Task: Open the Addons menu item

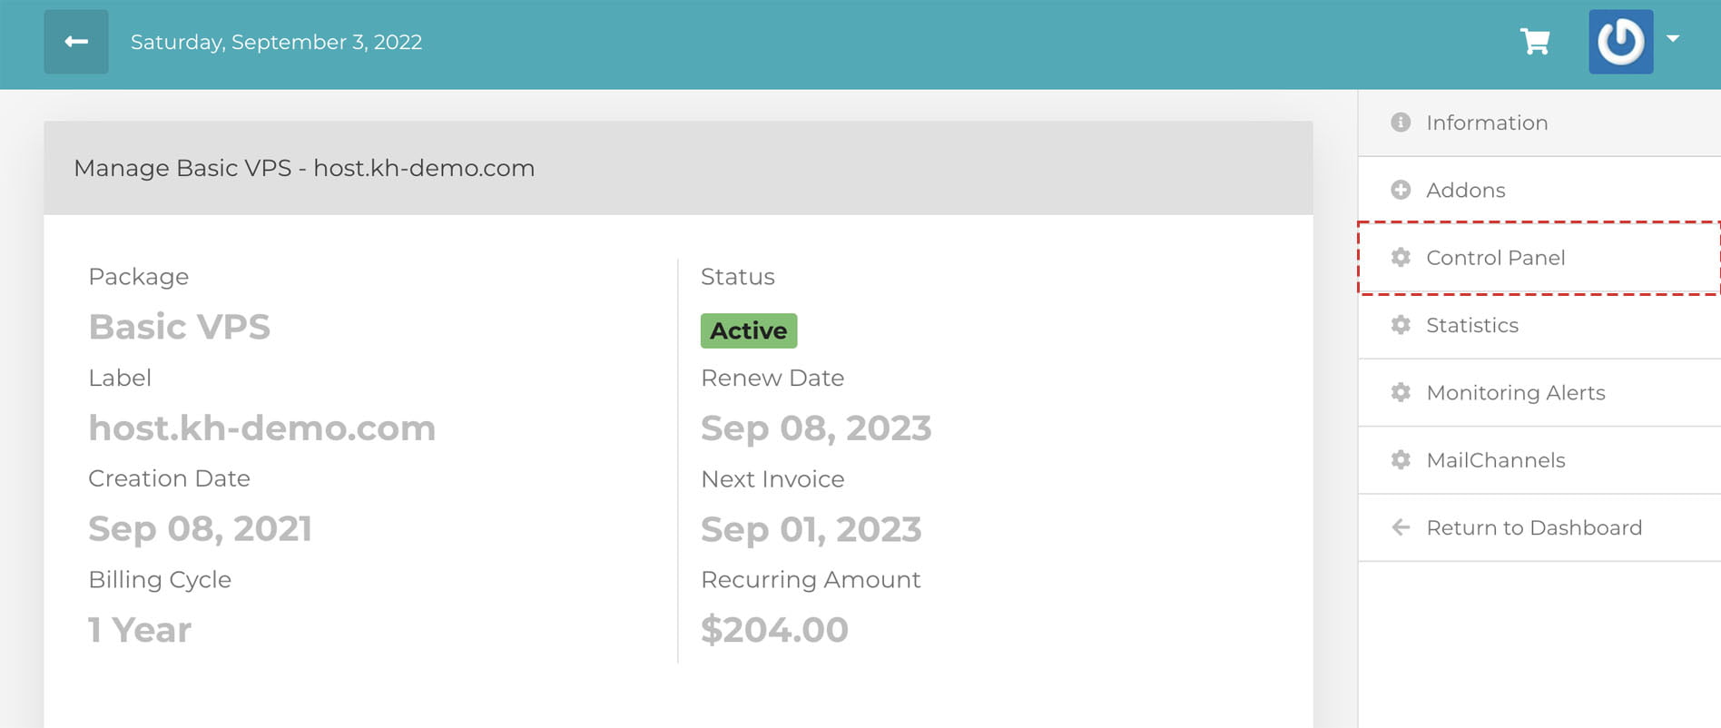Action: click(x=1465, y=190)
